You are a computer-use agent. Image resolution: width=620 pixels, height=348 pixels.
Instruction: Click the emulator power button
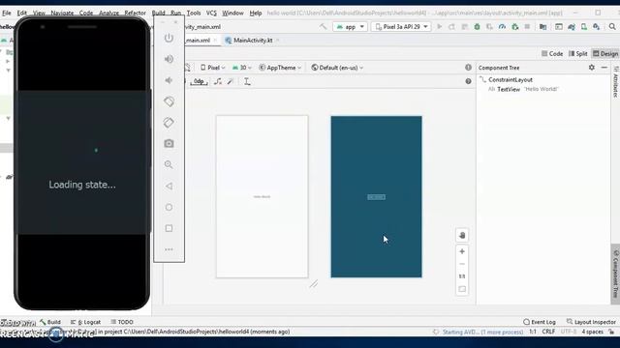169,38
